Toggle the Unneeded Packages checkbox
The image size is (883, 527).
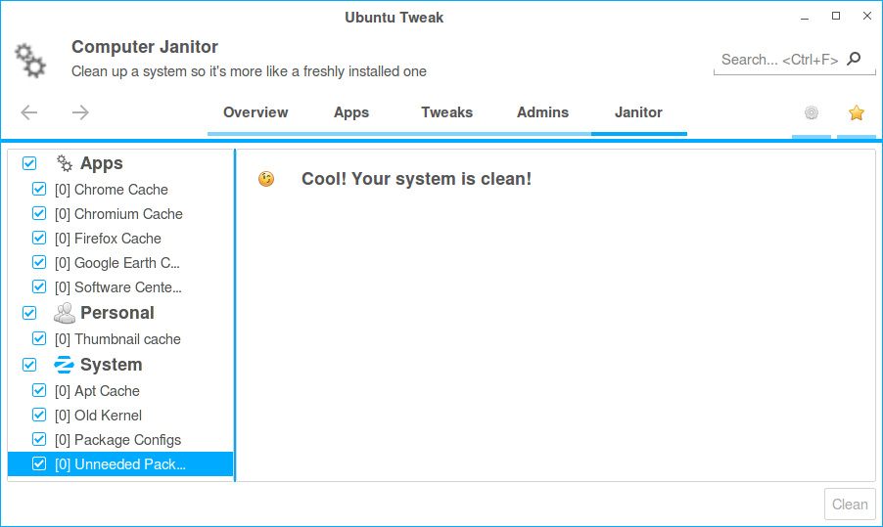click(x=39, y=464)
